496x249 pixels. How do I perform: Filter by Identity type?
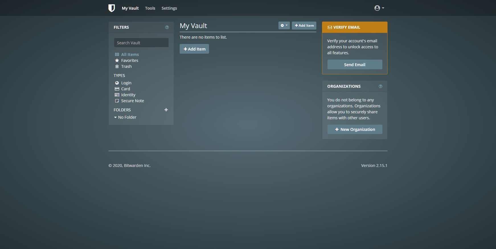point(128,95)
